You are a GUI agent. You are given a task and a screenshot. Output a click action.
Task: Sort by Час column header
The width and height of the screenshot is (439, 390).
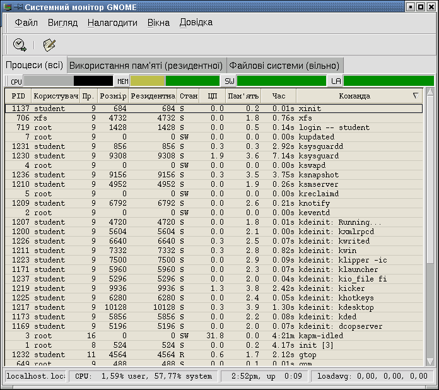[x=278, y=96]
